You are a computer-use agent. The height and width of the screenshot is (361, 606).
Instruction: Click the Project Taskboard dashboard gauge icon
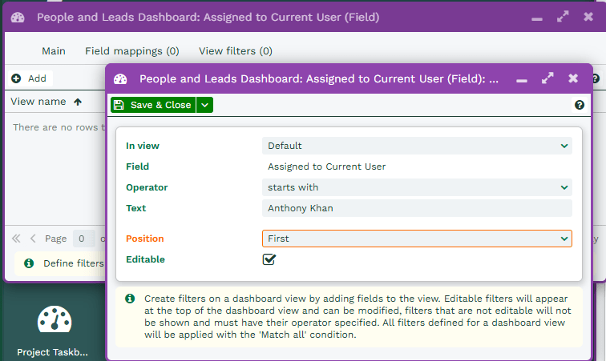(x=55, y=321)
